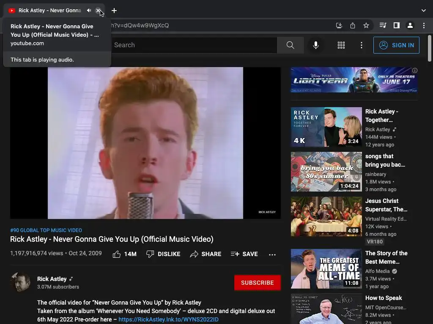Click the SIGN IN button
Viewport: 433px width, 324px height.
click(x=396, y=45)
